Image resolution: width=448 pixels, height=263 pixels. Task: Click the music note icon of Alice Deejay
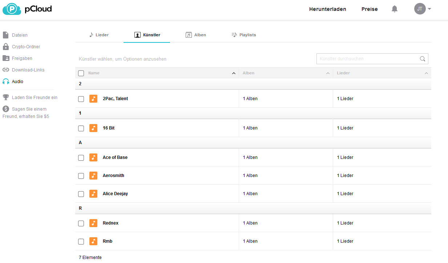pyautogui.click(x=93, y=194)
